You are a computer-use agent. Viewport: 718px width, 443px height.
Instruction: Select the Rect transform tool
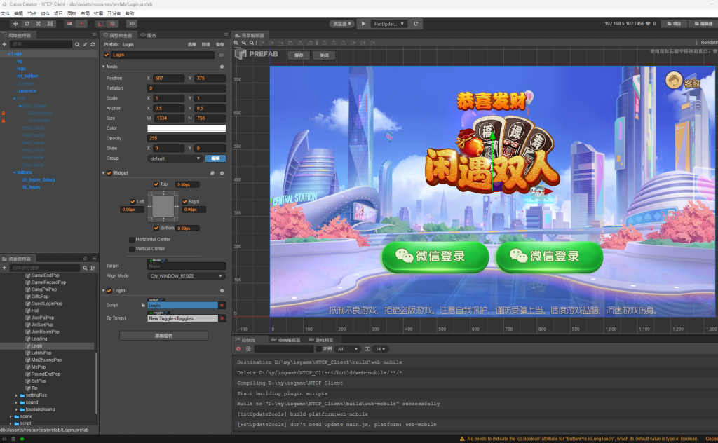coord(50,24)
